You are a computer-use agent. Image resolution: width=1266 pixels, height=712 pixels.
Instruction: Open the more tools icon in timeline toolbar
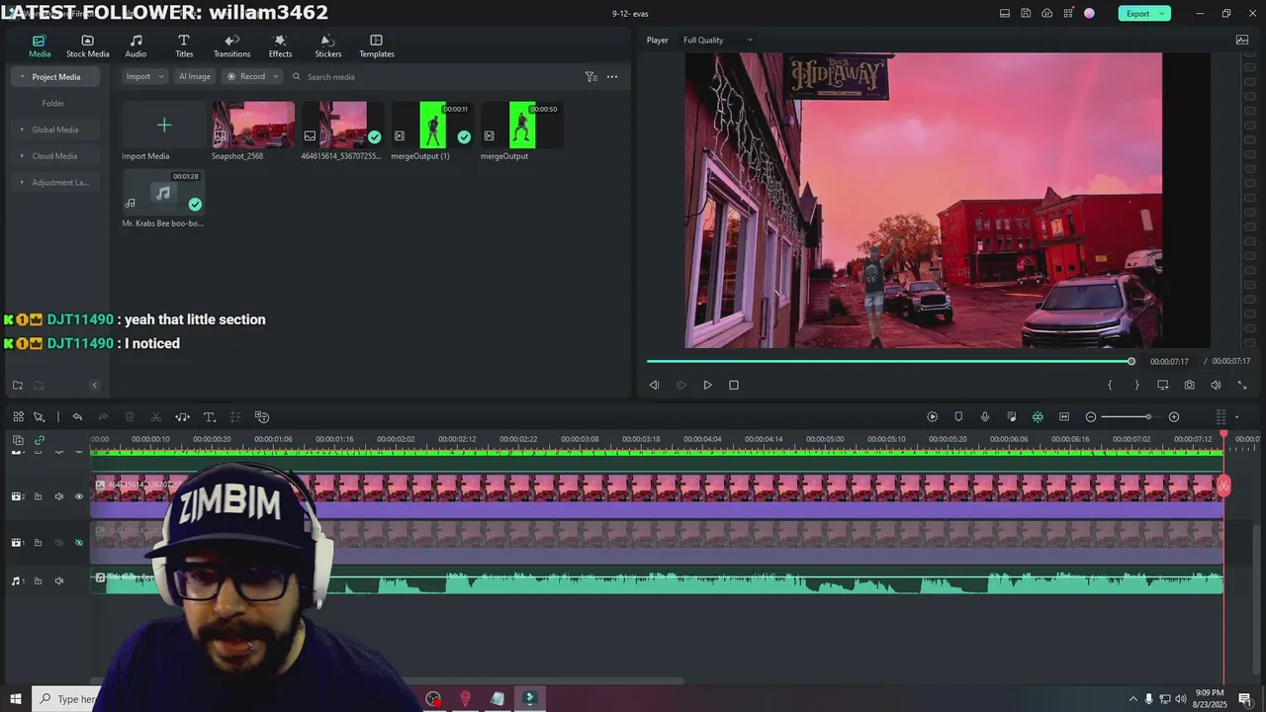(262, 416)
